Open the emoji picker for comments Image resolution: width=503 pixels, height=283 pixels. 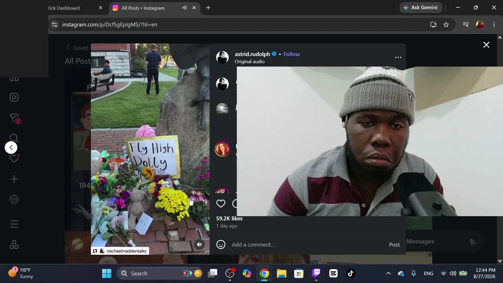point(221,244)
